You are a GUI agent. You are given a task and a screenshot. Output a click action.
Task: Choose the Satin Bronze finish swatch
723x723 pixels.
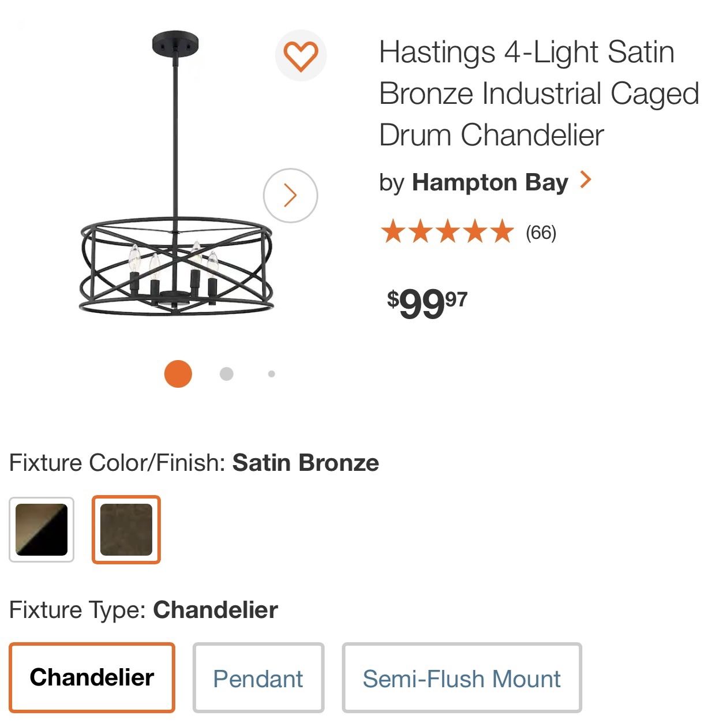[126, 530]
